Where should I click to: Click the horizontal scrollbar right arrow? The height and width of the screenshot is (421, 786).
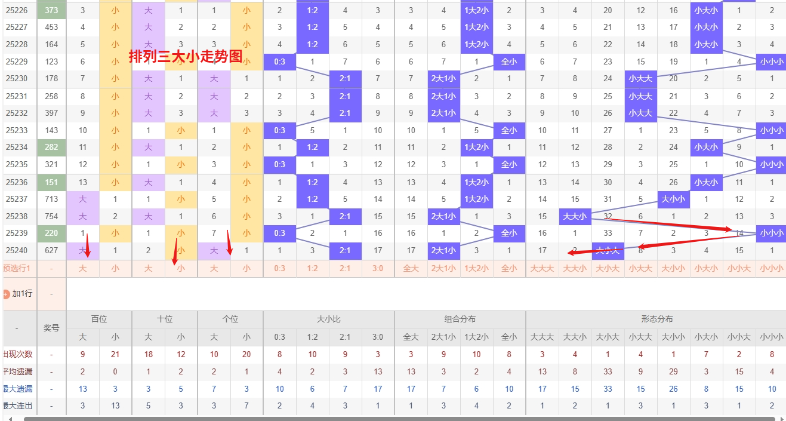tap(781, 419)
